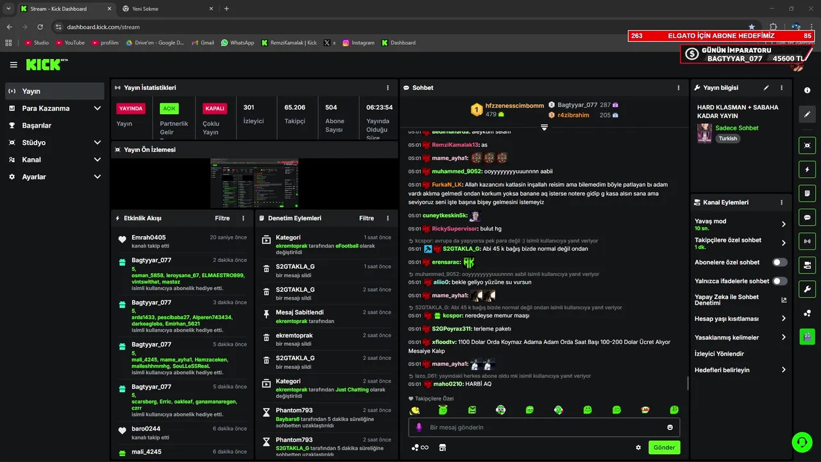Open external link for Yapay Zeka Sohbet Denetimi
The image size is (821, 462).
(784, 300)
